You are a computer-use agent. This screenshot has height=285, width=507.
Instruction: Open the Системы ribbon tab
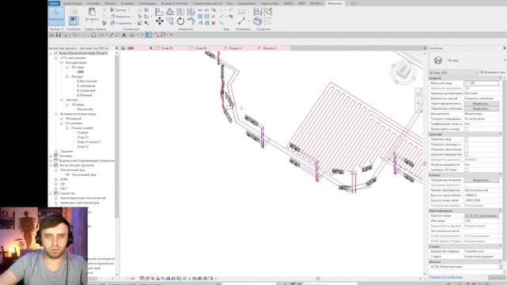93,3
